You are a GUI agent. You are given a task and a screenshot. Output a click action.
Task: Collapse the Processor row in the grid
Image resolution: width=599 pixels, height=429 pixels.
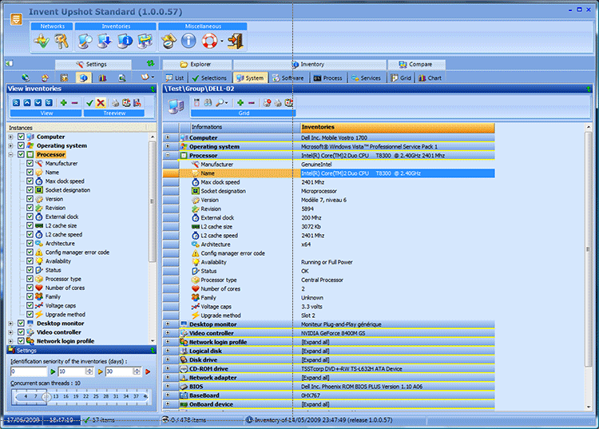pyautogui.click(x=168, y=155)
